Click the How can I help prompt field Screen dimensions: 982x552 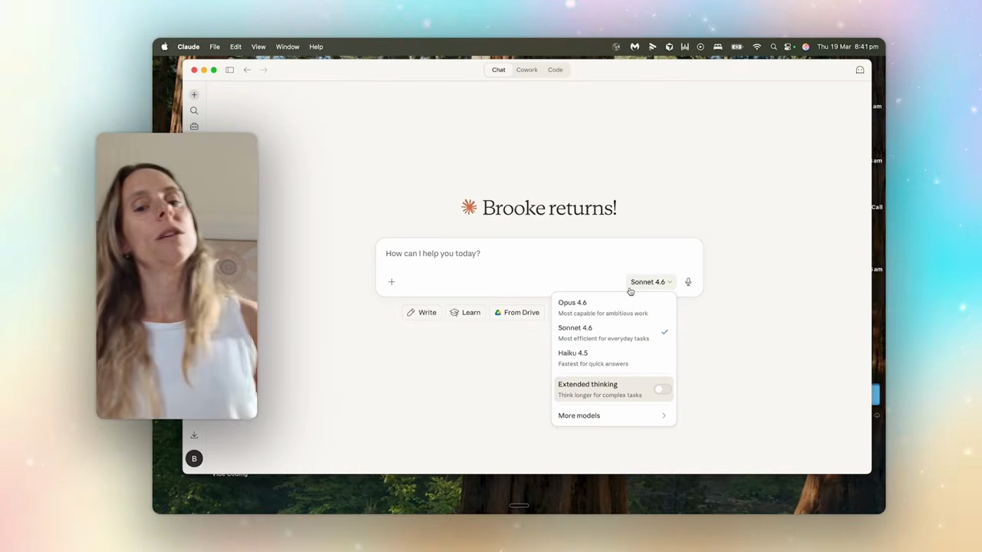click(539, 254)
